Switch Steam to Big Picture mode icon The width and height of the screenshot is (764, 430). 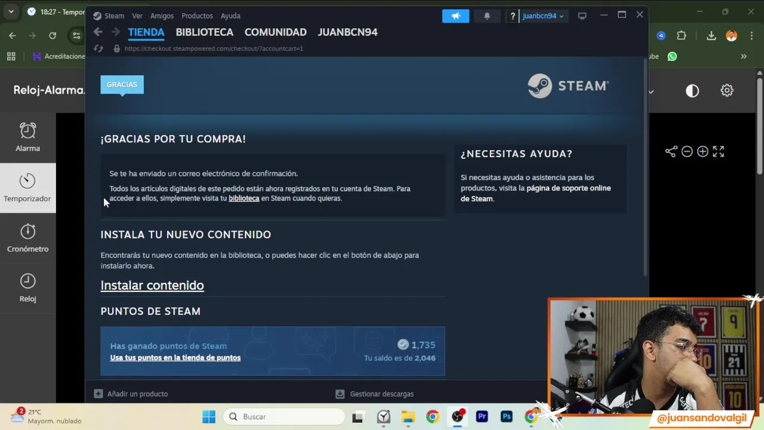(x=582, y=16)
